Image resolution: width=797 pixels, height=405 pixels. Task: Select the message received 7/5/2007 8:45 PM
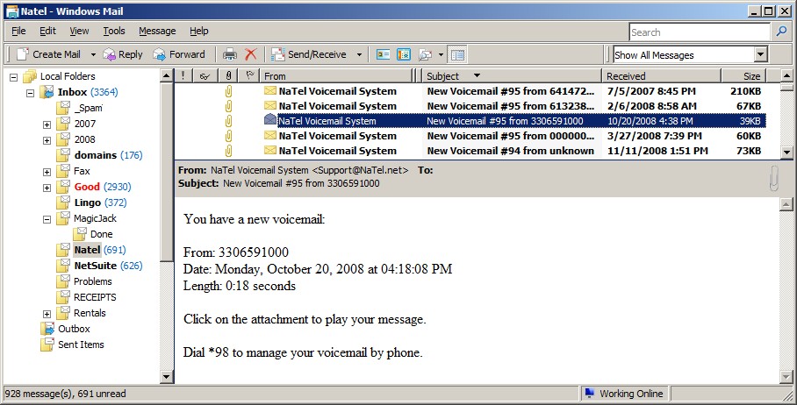tap(470, 91)
